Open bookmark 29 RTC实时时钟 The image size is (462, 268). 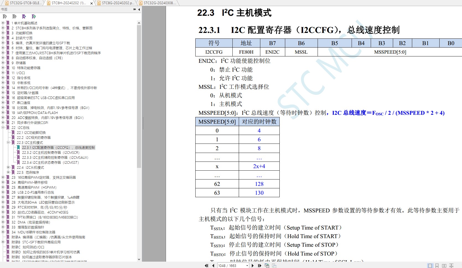pyautogui.click(x=39, y=207)
